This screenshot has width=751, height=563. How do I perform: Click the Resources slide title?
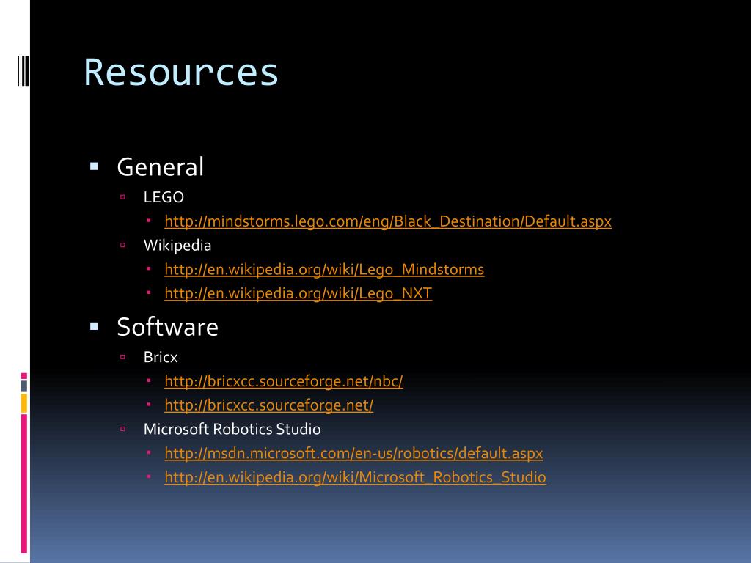pos(181,73)
